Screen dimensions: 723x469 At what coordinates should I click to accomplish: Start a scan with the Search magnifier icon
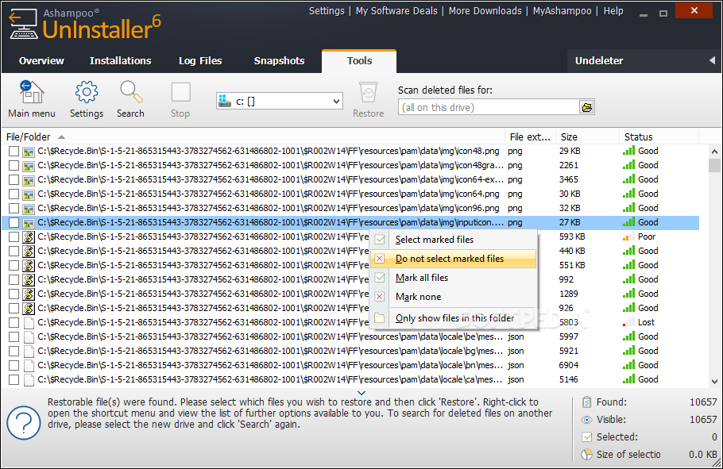coord(131,92)
